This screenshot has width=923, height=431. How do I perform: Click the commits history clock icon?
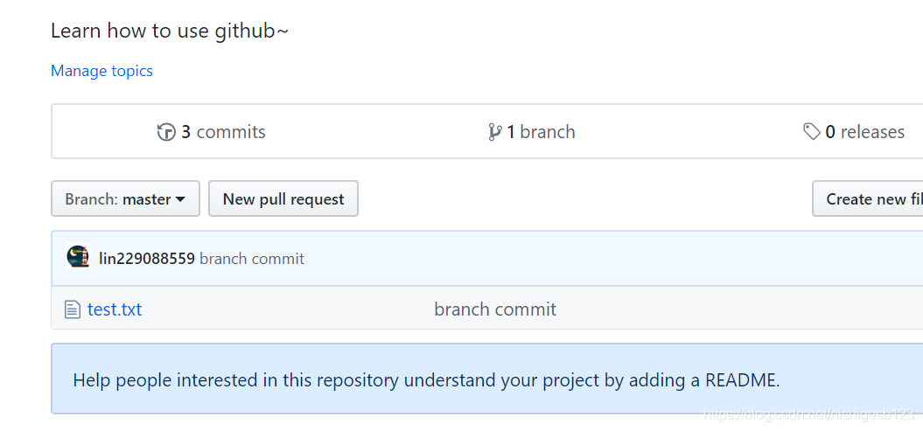tap(166, 132)
